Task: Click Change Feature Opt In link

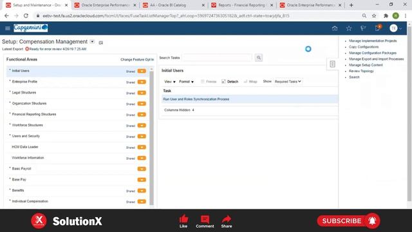Action: tap(137, 60)
